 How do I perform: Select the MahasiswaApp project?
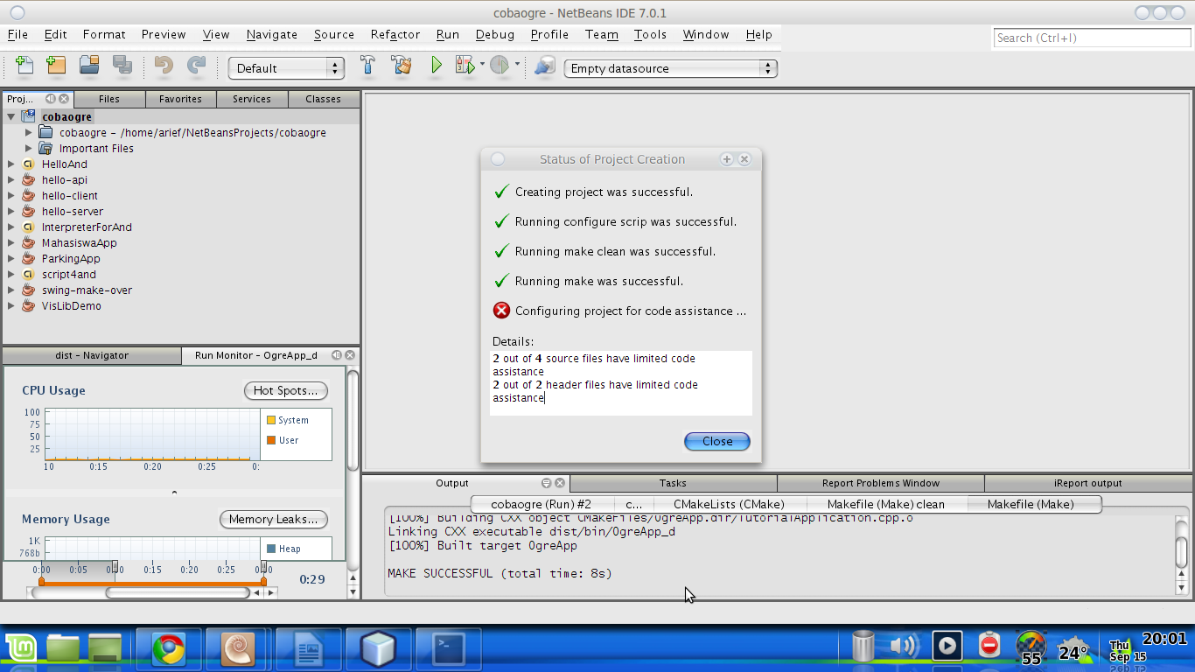pos(79,242)
